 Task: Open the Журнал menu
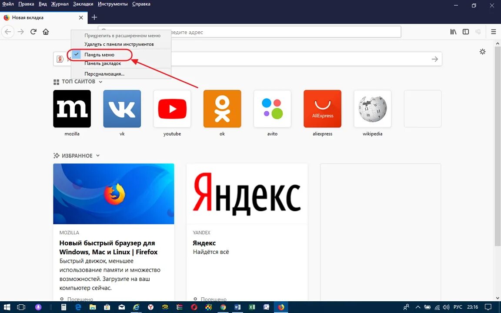pyautogui.click(x=60, y=4)
